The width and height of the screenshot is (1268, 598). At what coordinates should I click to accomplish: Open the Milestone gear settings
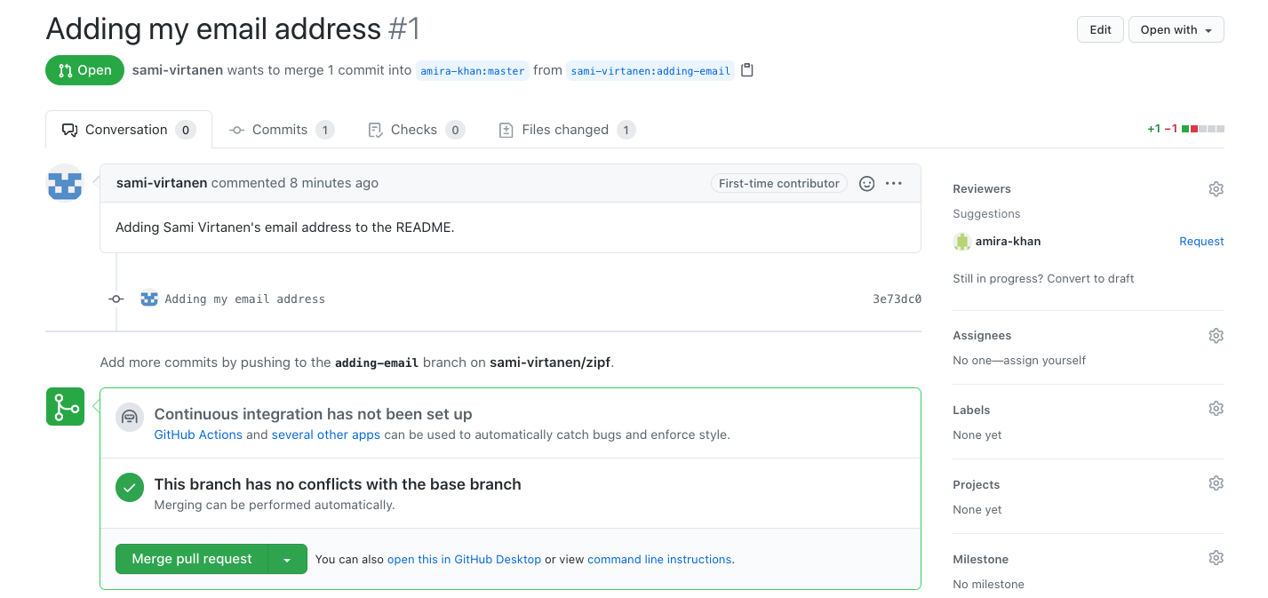pos(1216,558)
